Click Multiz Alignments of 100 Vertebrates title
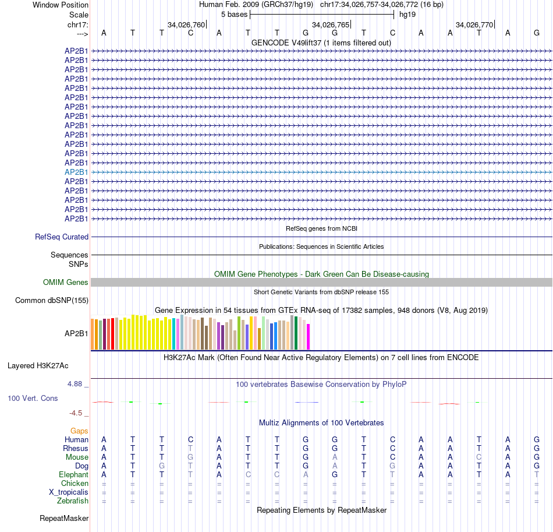This screenshot has width=553, height=532. pos(321,422)
